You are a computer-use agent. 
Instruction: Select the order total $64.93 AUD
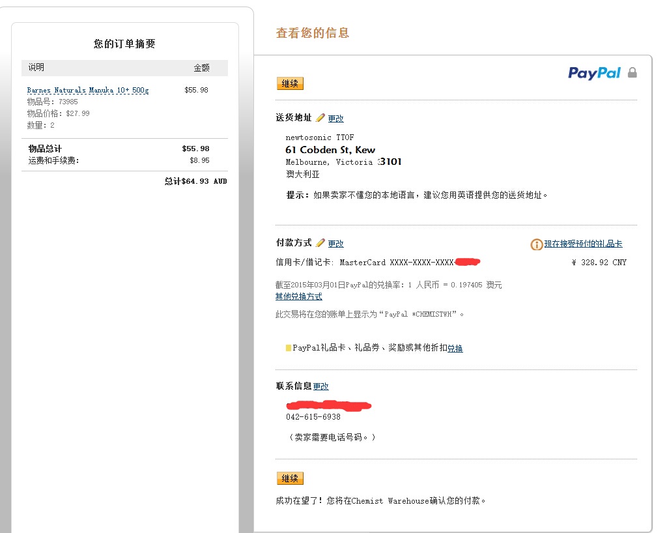coord(195,181)
